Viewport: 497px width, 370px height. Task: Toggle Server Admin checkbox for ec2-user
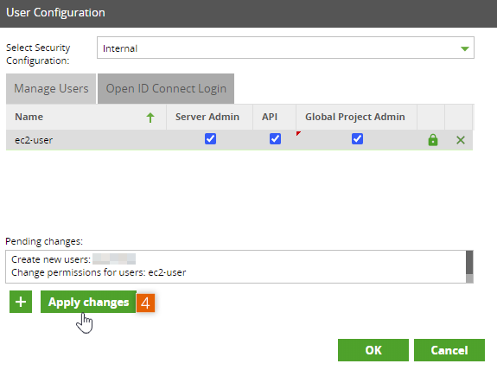coord(210,139)
